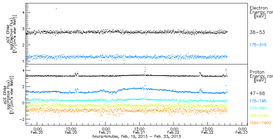The height and width of the screenshot is (139, 273).
Task: Click the proton panel y-axis value −2
Action: [21, 119]
